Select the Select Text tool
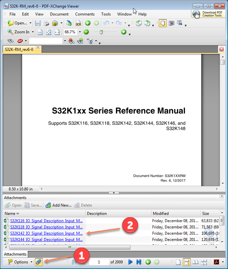The width and height of the screenshot is (228, 269). point(180,23)
